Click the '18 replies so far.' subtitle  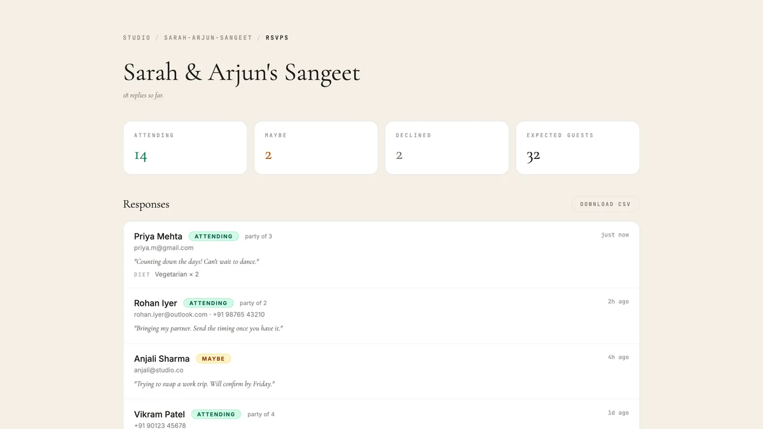coord(144,95)
